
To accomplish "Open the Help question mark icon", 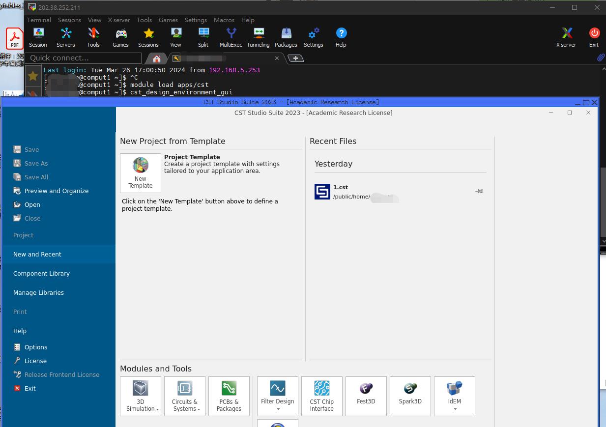I will pos(341,37).
